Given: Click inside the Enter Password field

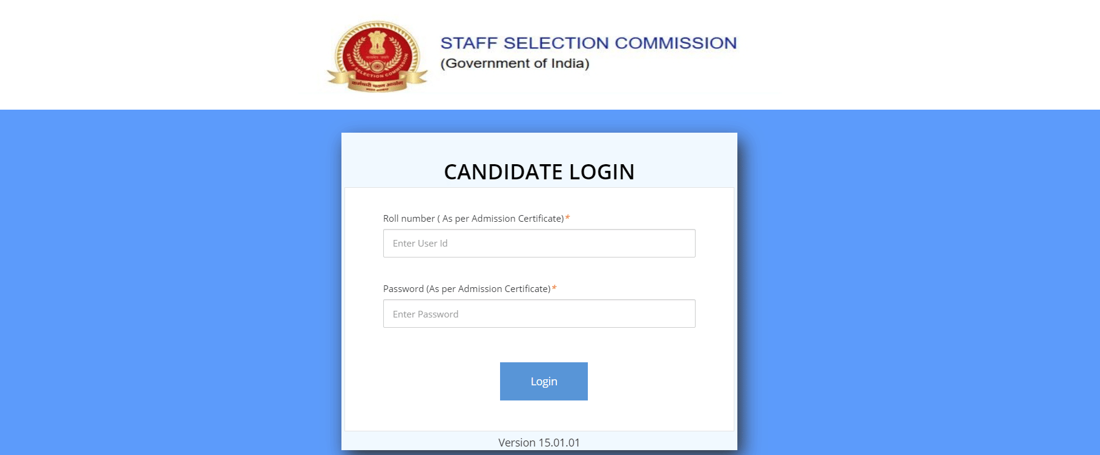Looking at the screenshot, I should pos(539,313).
